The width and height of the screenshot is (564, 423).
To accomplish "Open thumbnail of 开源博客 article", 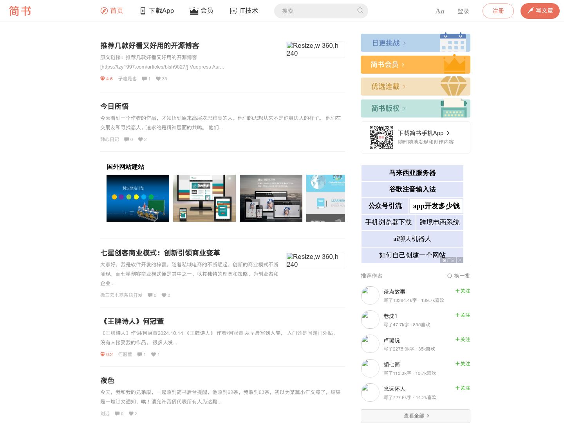I will 315,50.
